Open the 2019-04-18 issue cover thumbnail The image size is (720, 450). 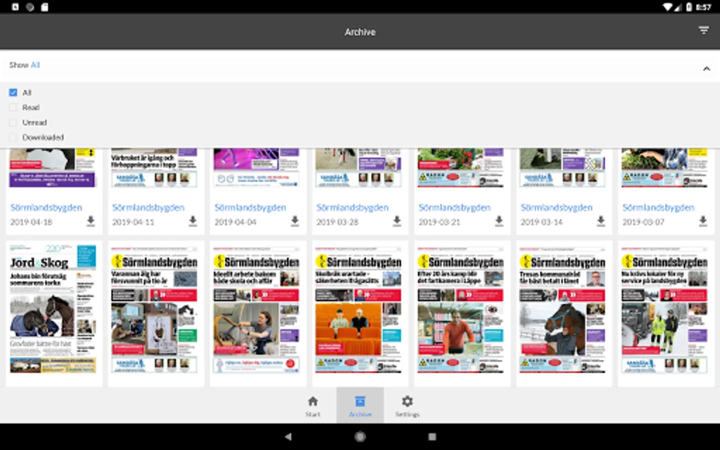pos(52,168)
